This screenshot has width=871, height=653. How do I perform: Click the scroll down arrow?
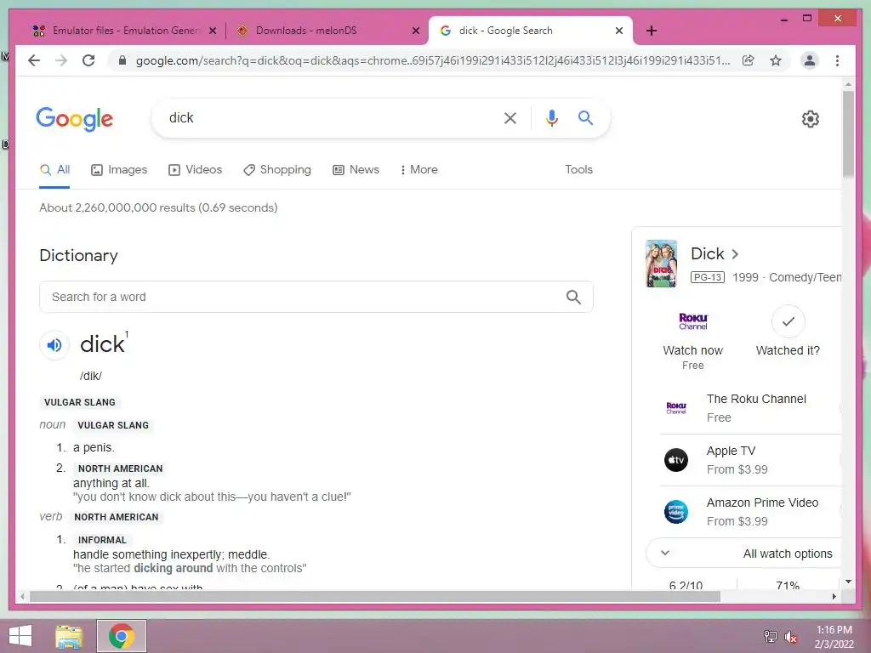[x=848, y=582]
